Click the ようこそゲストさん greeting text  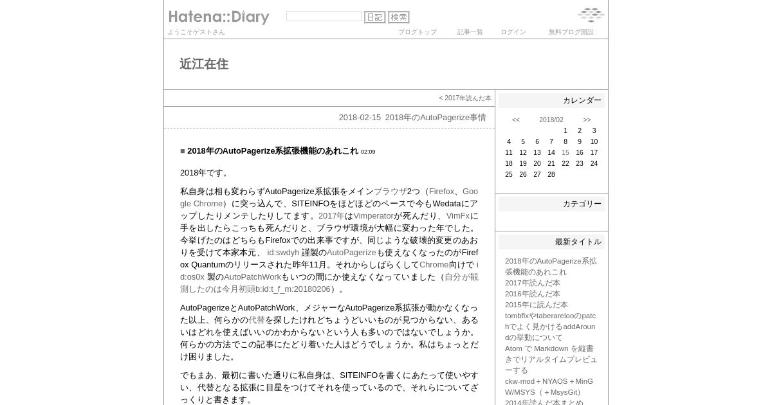coord(196,32)
